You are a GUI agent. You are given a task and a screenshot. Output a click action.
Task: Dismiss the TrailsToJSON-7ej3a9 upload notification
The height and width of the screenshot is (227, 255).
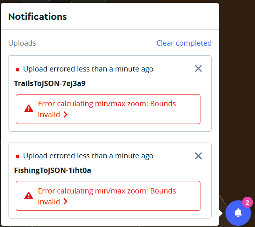click(x=198, y=69)
